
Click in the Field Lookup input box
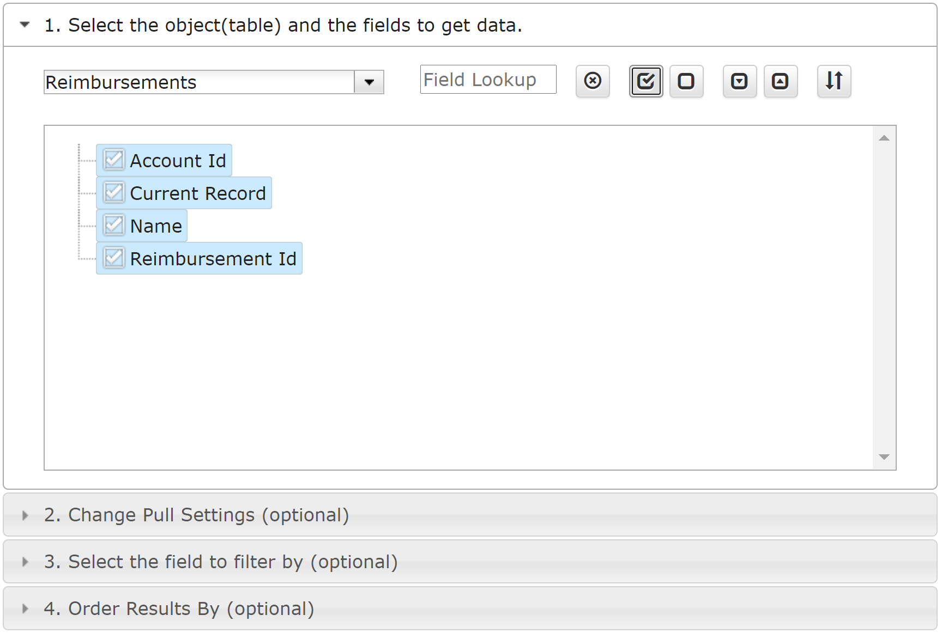[488, 80]
